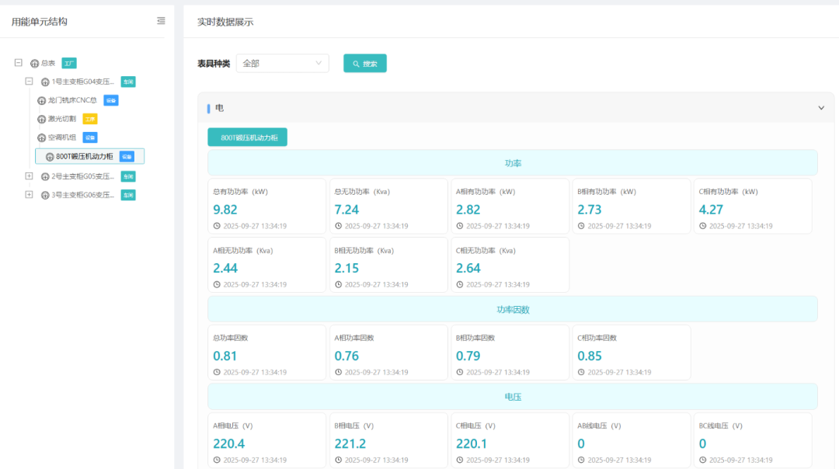Click the meter icon next to 总表
The height and width of the screenshot is (469, 839).
click(x=34, y=64)
